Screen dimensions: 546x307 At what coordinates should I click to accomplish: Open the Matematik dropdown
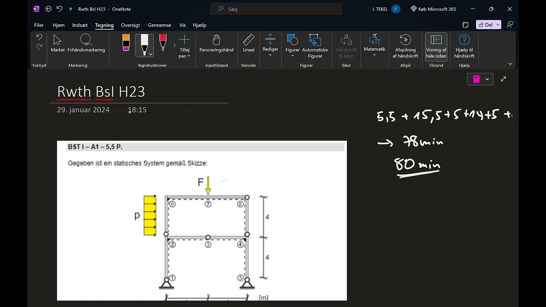click(375, 46)
